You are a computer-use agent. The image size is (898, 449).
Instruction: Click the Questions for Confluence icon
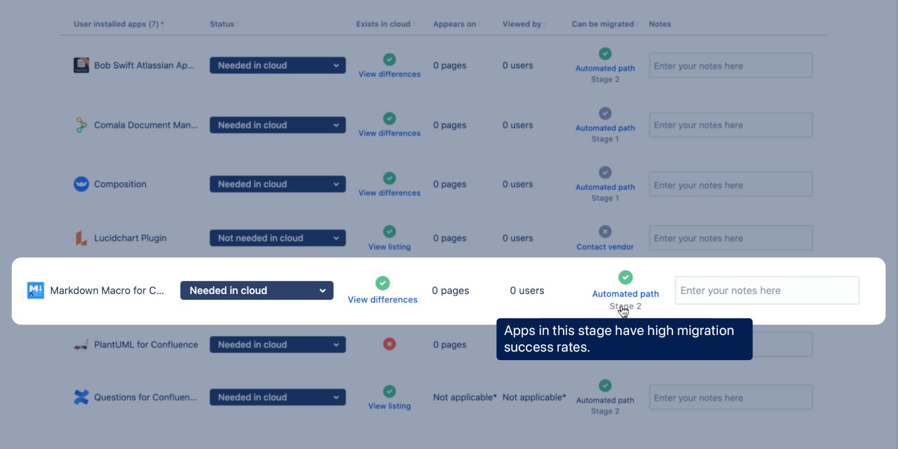pos(82,397)
